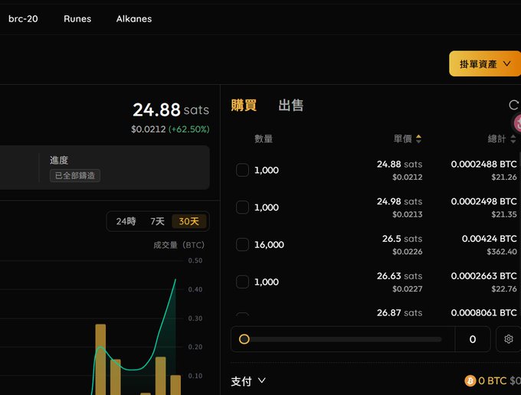The image size is (521, 395).
Task: Expand the 掛單資產 dropdown
Action: pyautogui.click(x=485, y=64)
